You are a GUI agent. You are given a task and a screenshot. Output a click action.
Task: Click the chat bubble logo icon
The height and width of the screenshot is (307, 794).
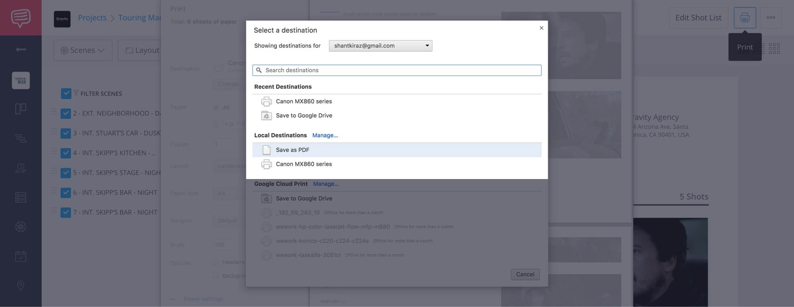[x=21, y=18]
